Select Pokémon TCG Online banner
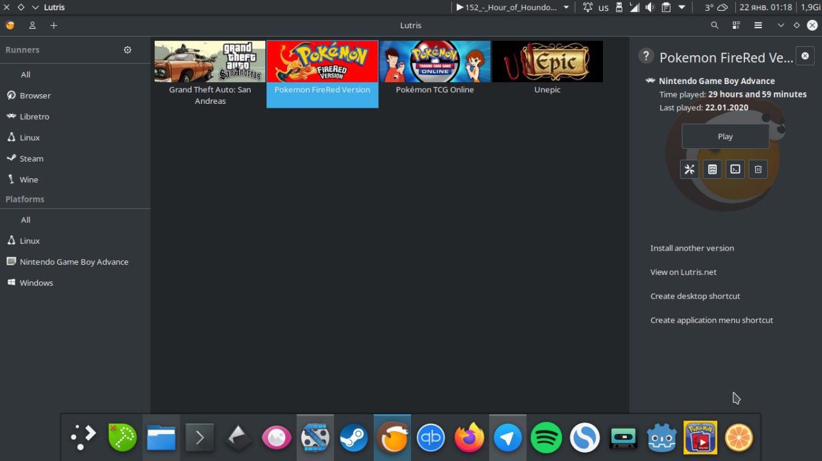Screen dimensions: 822x461 pos(435,62)
